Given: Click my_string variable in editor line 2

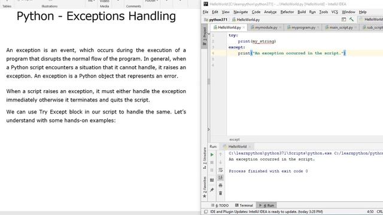Looking at the screenshot, I should coord(263,41).
